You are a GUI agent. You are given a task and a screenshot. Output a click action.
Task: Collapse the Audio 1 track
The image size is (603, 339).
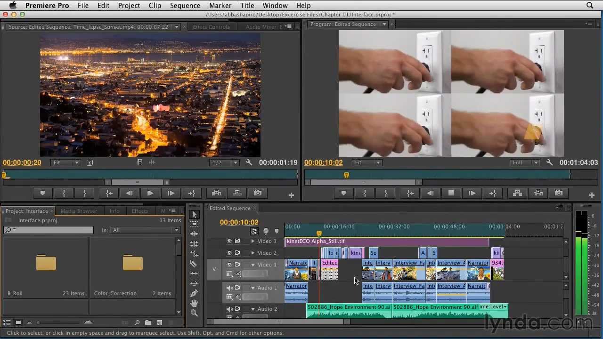tap(253, 288)
